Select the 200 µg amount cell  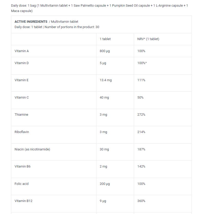[105, 184]
